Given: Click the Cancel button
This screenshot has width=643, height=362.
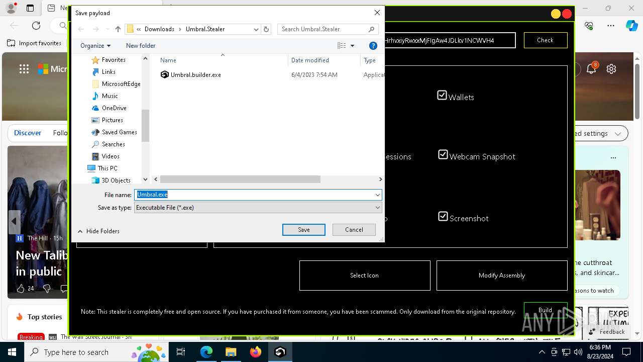Looking at the screenshot, I should tap(354, 230).
